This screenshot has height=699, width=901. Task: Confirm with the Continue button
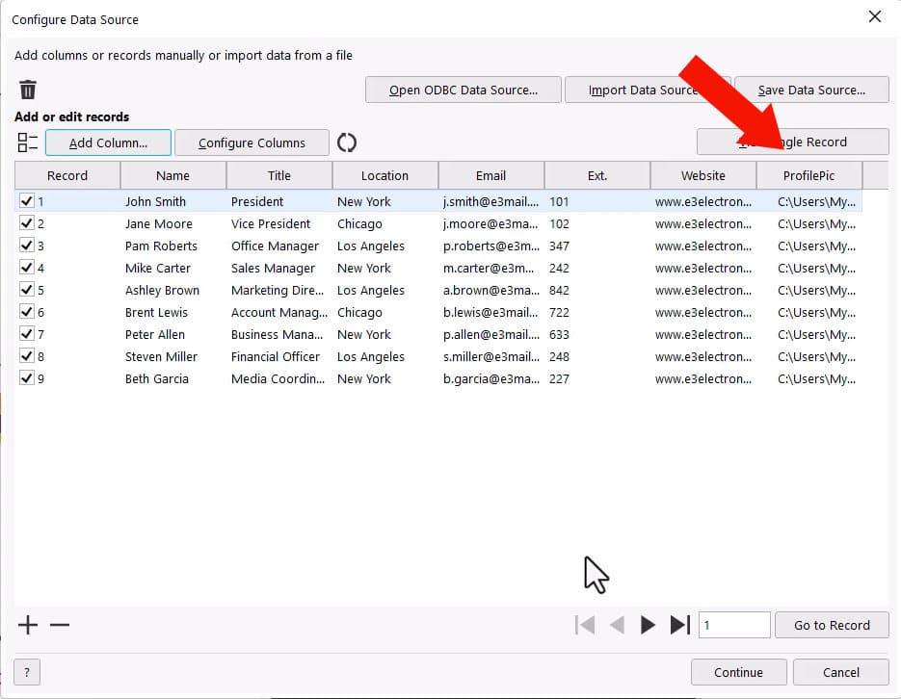click(x=738, y=672)
